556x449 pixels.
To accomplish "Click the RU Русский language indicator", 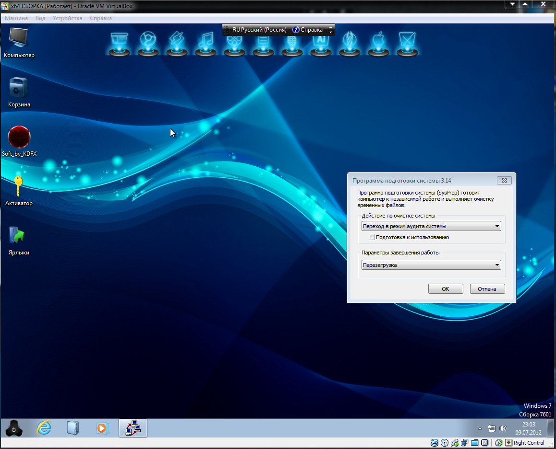I will [x=259, y=30].
